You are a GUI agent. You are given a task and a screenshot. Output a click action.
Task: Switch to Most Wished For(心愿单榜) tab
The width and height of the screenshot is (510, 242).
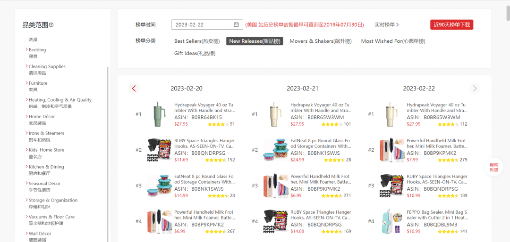click(393, 41)
